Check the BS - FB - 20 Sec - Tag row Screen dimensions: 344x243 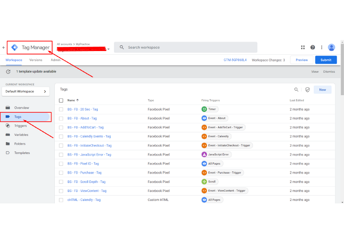tap(61, 109)
